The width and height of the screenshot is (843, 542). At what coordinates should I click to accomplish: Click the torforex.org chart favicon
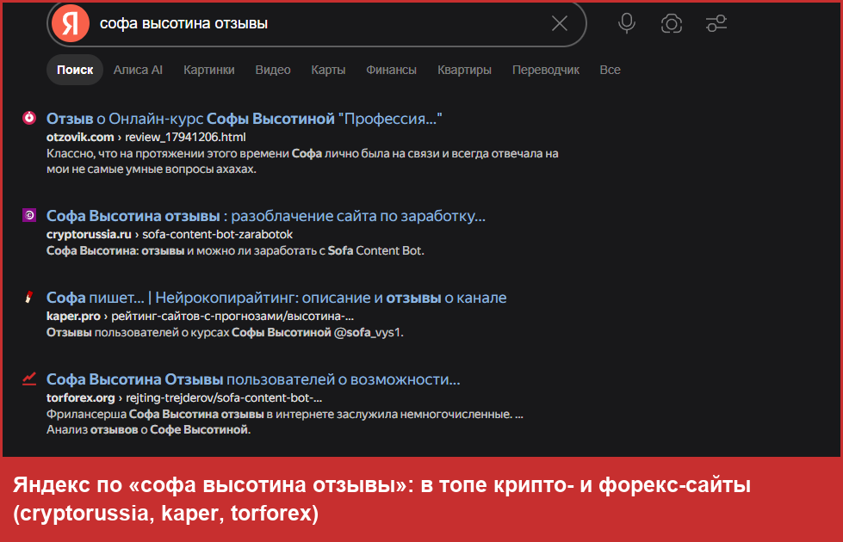(x=29, y=379)
